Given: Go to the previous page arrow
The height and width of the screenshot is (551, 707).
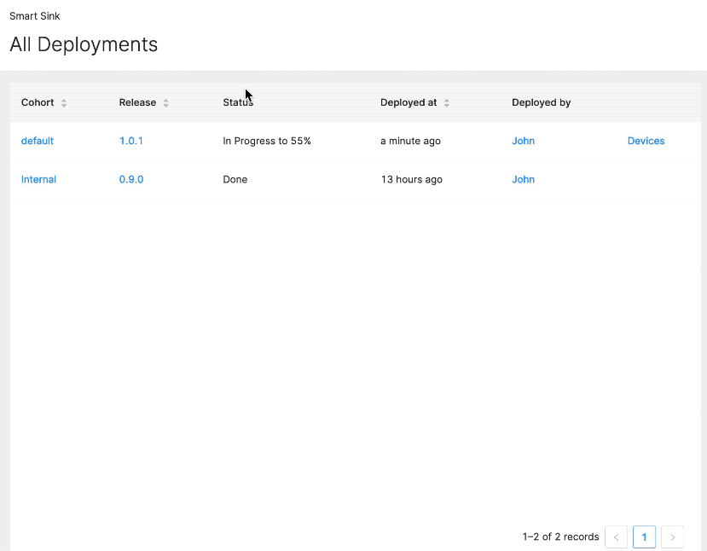Looking at the screenshot, I should [x=616, y=537].
